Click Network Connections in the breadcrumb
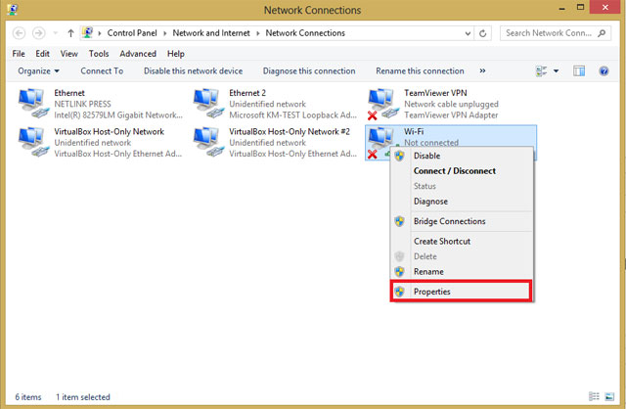This screenshot has height=409, width=626. click(x=305, y=33)
